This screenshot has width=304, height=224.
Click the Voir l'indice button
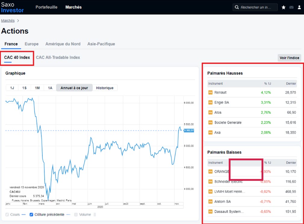point(289,58)
